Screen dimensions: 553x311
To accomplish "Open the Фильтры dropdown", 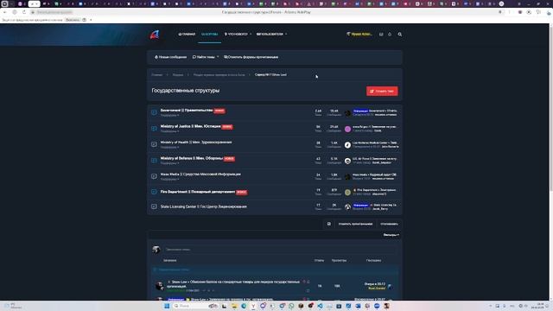I will pos(391,235).
